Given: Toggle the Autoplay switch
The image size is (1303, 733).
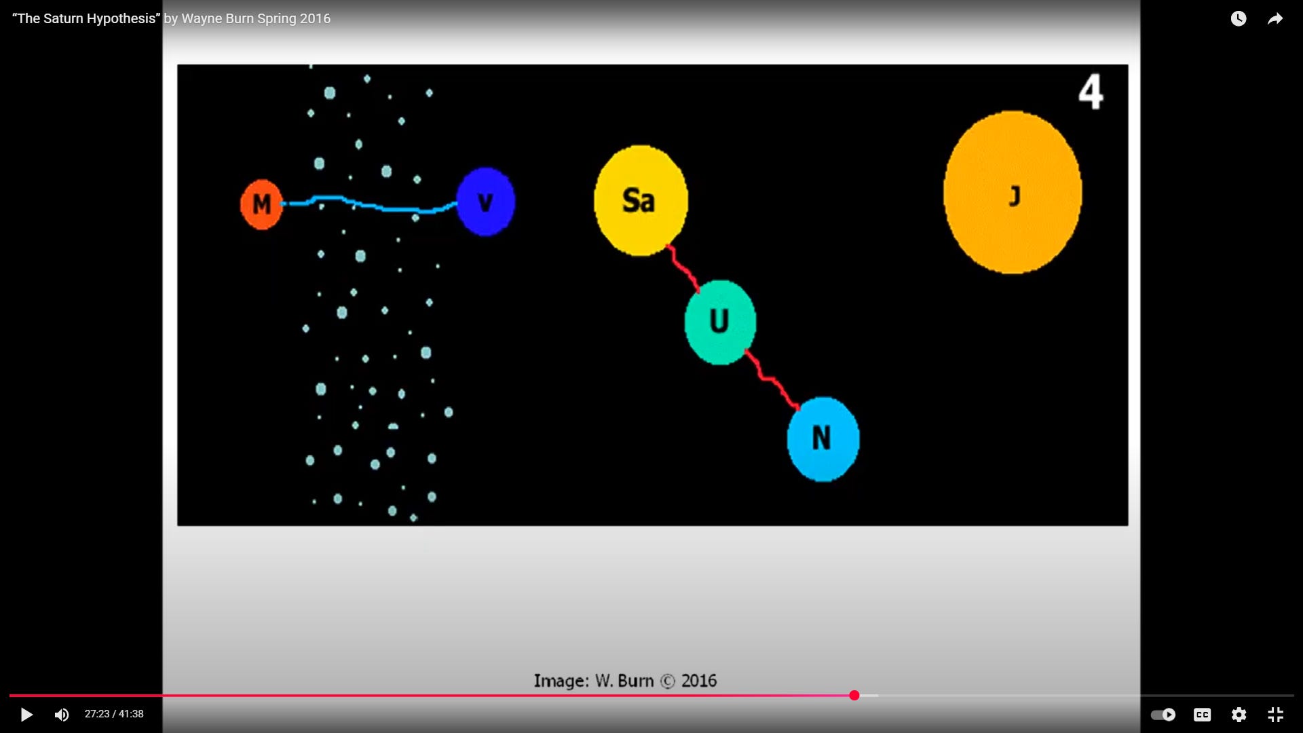Looking at the screenshot, I should (x=1163, y=715).
